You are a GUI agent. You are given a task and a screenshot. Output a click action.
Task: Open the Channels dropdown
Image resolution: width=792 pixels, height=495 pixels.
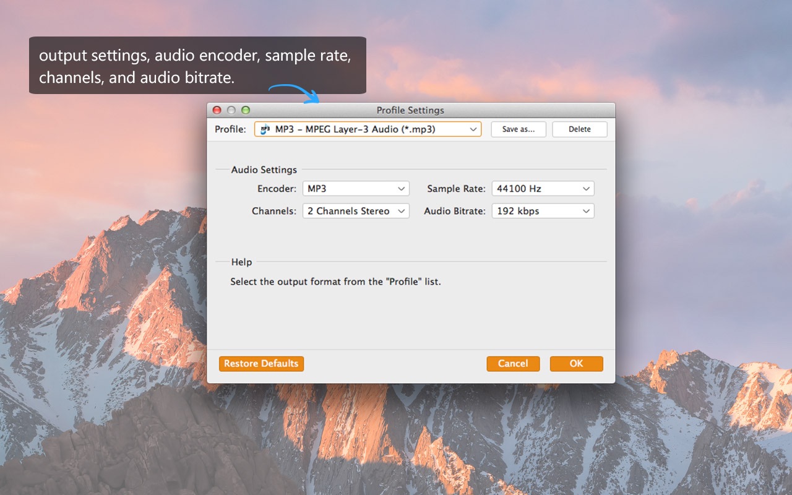point(356,211)
